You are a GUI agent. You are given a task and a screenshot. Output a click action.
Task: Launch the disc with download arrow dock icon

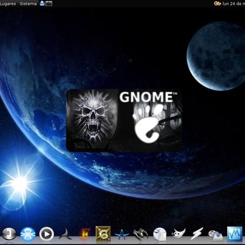(x=216, y=235)
